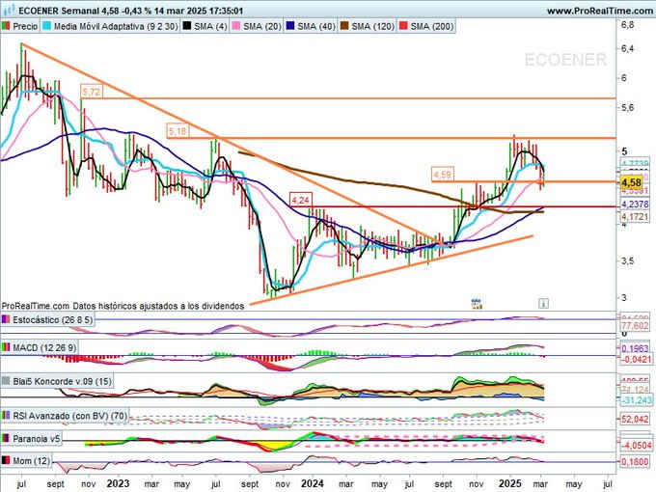Click the 2023 time axis label
Image resolution: width=656 pixels, height=492 pixels.
coord(118,483)
